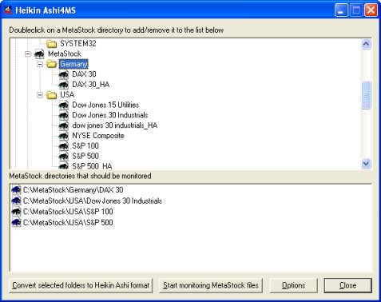Click the tree scrollbar down arrow
381x302 pixels.
(366, 163)
